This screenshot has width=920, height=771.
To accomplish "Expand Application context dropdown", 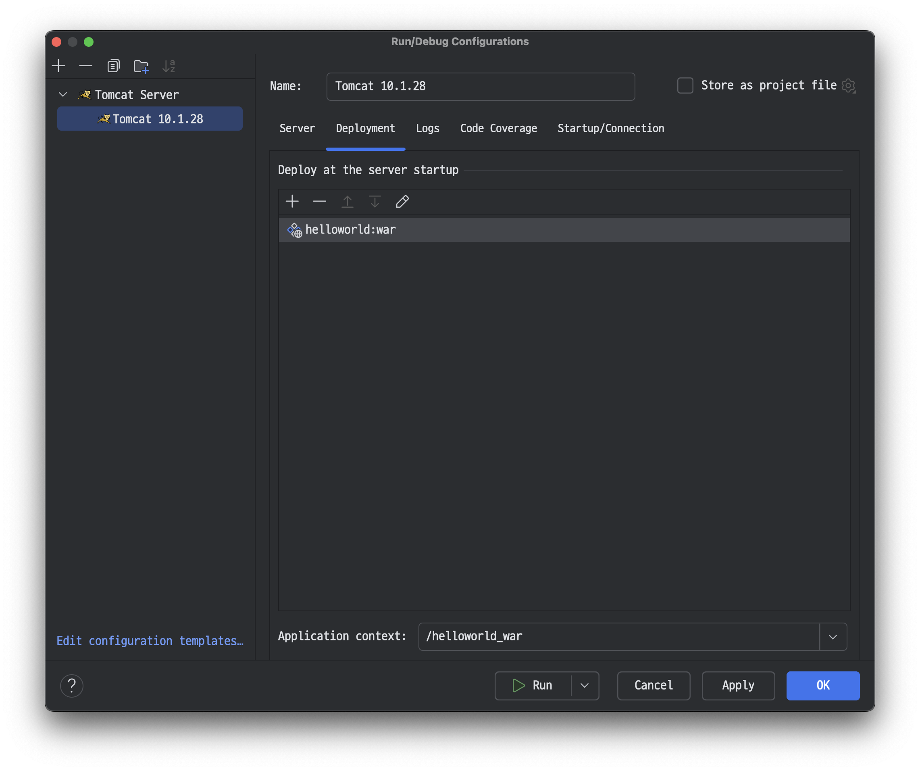I will [833, 636].
